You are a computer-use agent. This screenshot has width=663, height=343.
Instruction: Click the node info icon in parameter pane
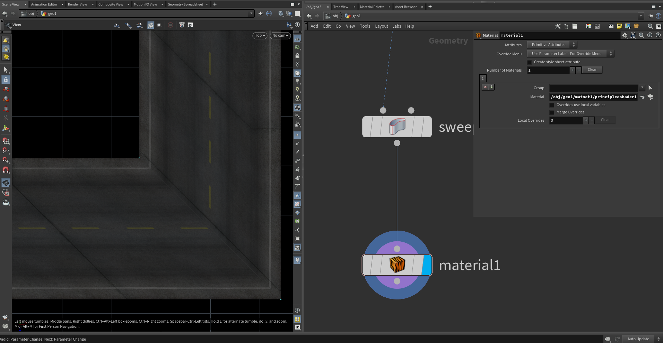click(650, 35)
